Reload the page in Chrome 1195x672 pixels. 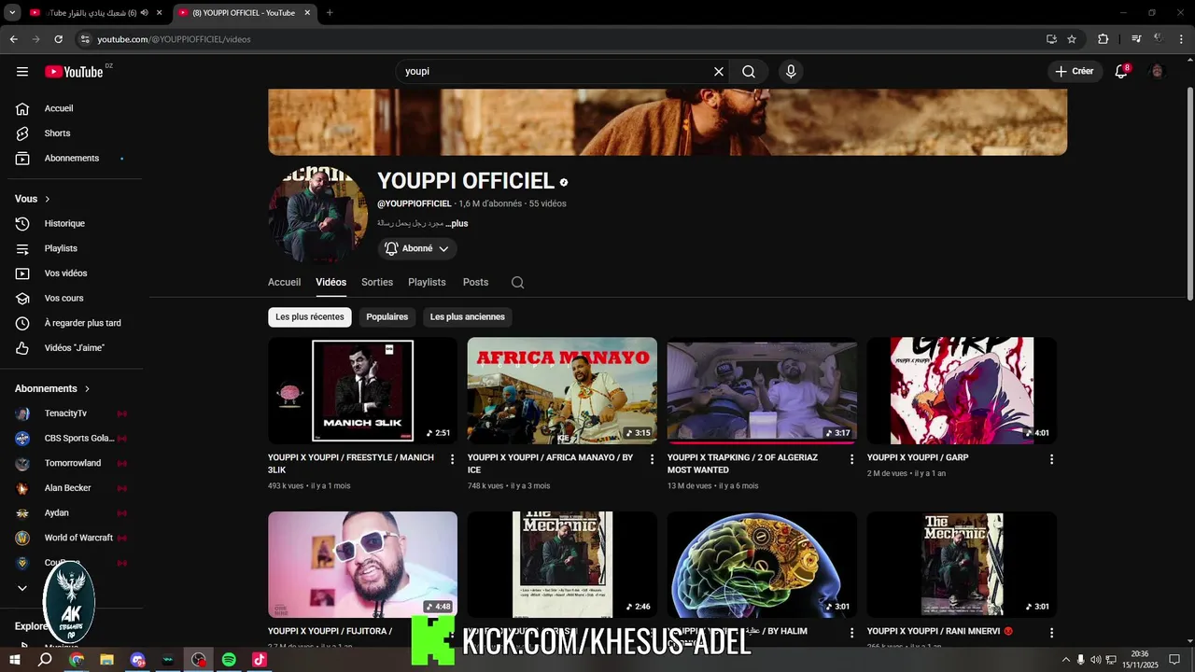pos(58,39)
